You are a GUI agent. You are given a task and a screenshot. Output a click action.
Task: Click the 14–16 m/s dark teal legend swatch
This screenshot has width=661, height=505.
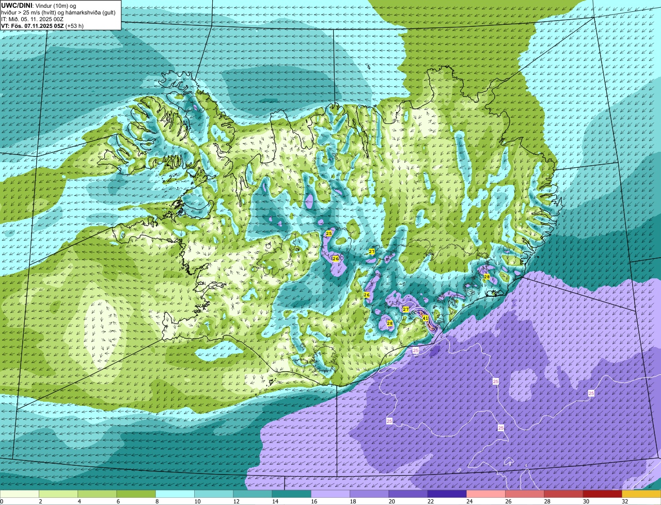tap(291, 494)
